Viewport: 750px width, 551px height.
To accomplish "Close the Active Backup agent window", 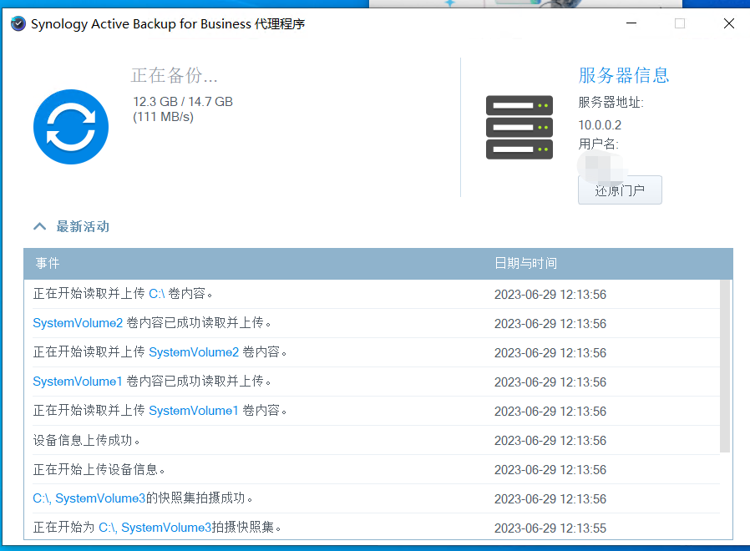I will pos(729,23).
